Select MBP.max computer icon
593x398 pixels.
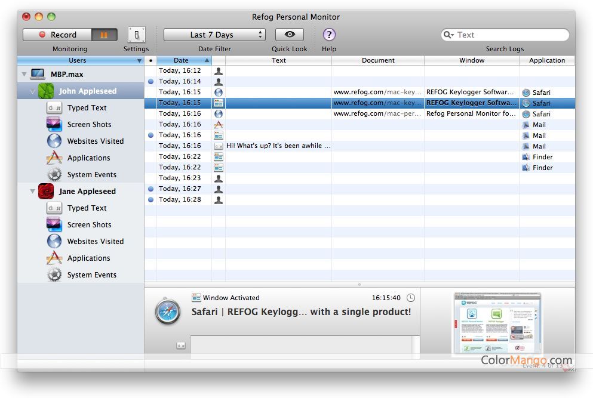tap(38, 74)
